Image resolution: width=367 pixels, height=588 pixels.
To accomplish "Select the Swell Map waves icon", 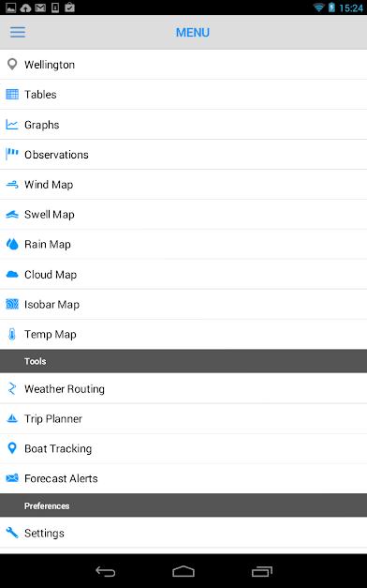I will click(x=12, y=215).
